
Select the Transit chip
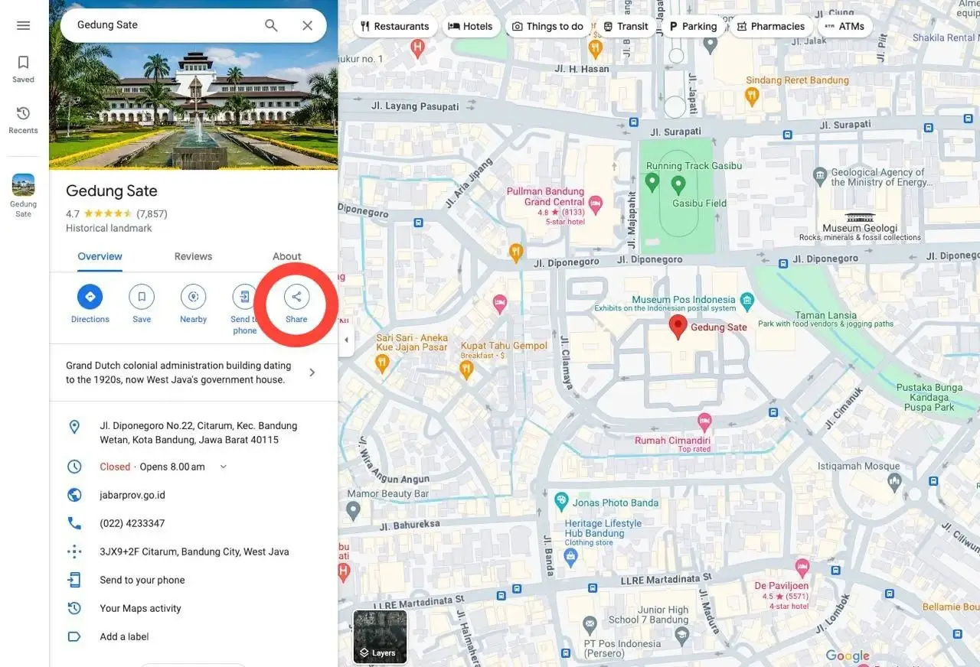[x=626, y=26]
